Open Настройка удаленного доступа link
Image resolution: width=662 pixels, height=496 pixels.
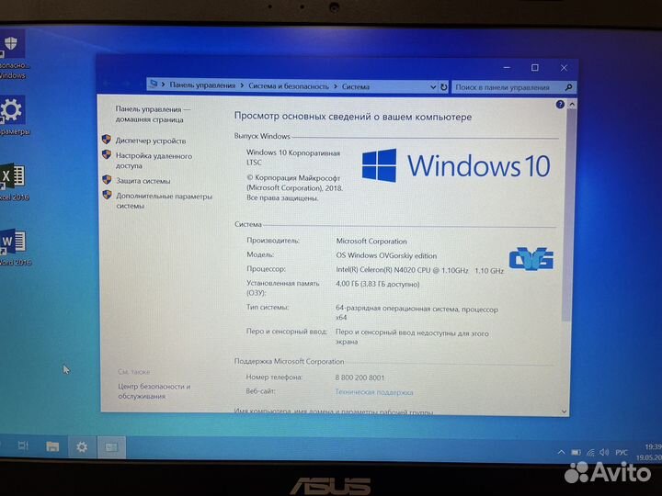click(x=154, y=161)
